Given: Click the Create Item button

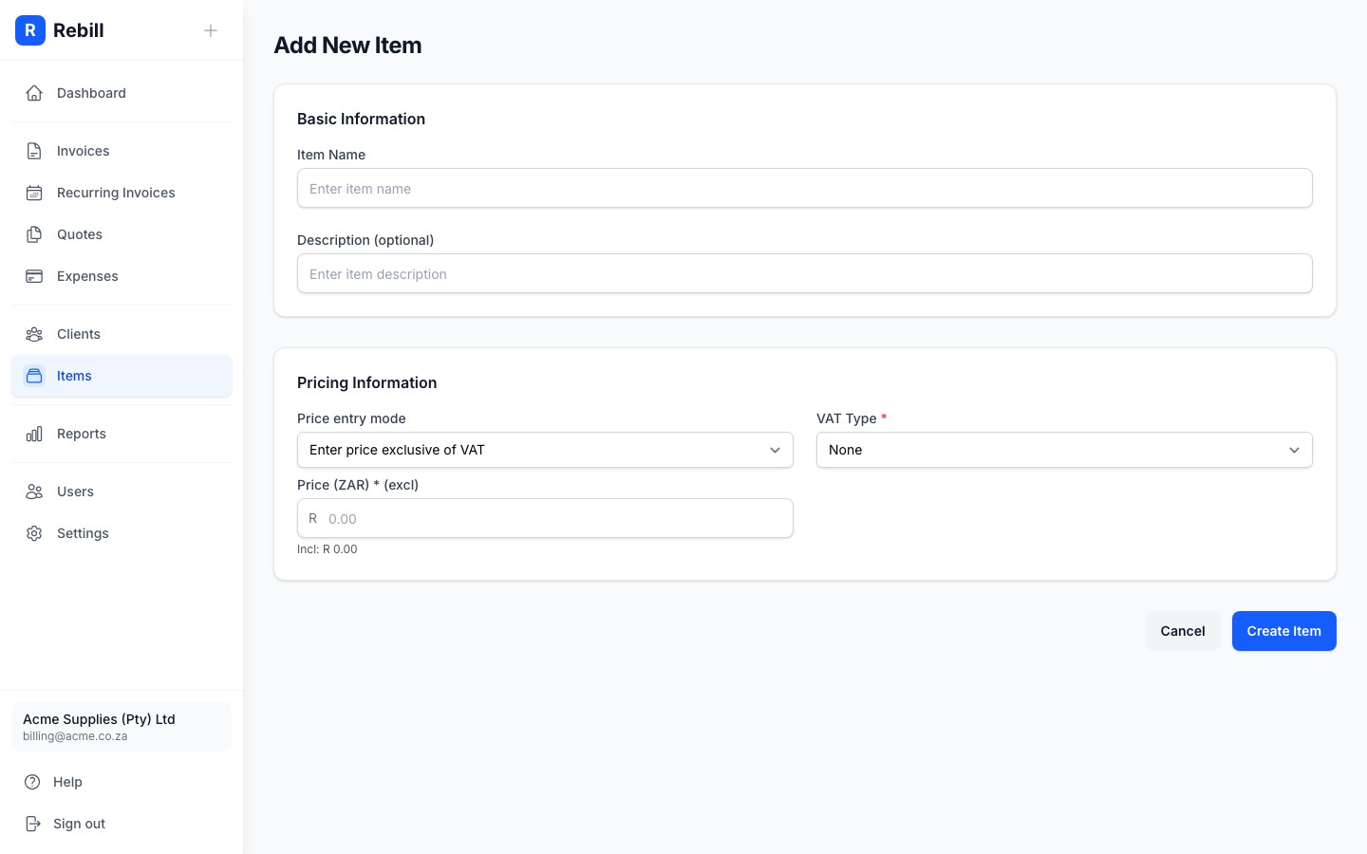Looking at the screenshot, I should pos(1283,631).
